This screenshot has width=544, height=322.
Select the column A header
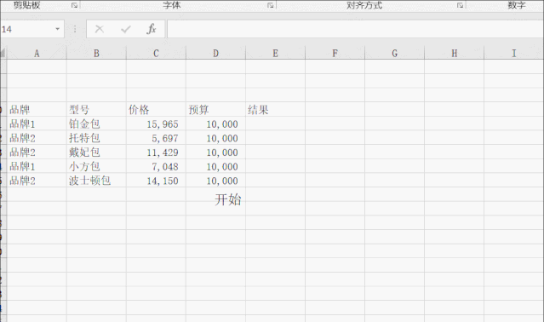(37, 53)
